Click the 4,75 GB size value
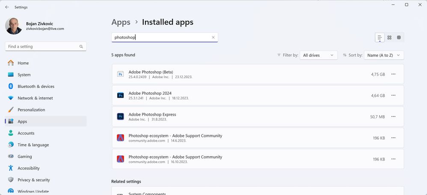The height and width of the screenshot is (195, 427). pos(378,74)
